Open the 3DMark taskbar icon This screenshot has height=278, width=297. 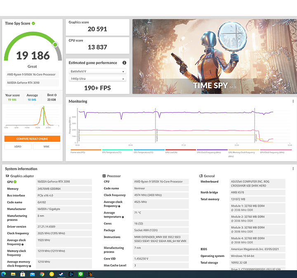(x=90, y=274)
